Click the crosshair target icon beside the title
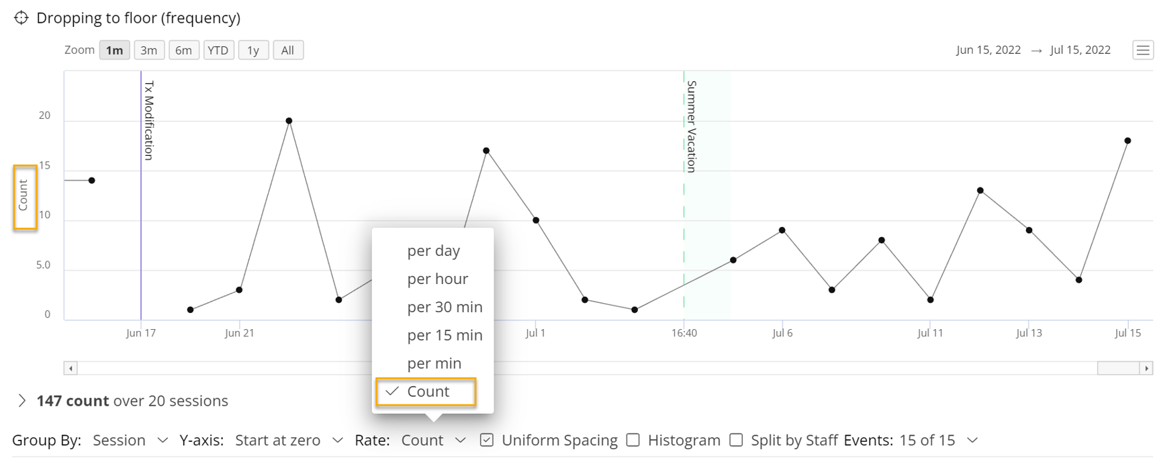Viewport: 1155px width, 458px height. 21,17
